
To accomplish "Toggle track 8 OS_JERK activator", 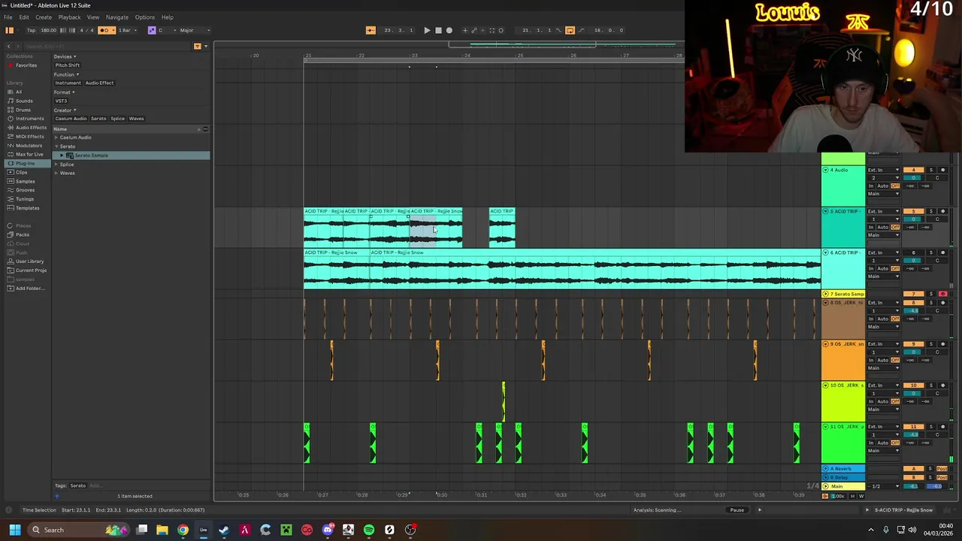I will pyautogui.click(x=914, y=302).
